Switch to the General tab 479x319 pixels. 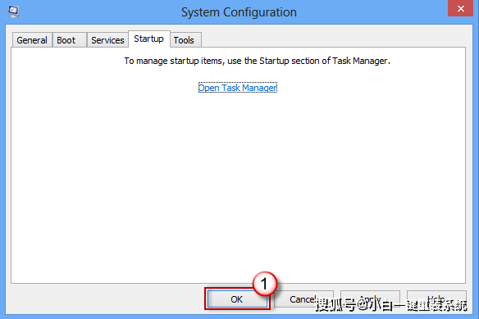(x=32, y=40)
